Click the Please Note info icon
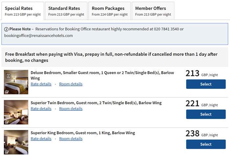Screen dimensions: 230x157 (6, 29)
